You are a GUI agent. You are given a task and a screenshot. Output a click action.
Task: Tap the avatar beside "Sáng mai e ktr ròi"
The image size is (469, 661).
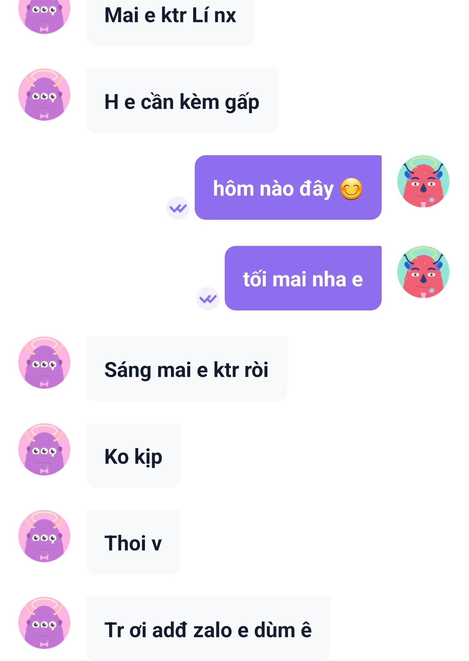44,363
